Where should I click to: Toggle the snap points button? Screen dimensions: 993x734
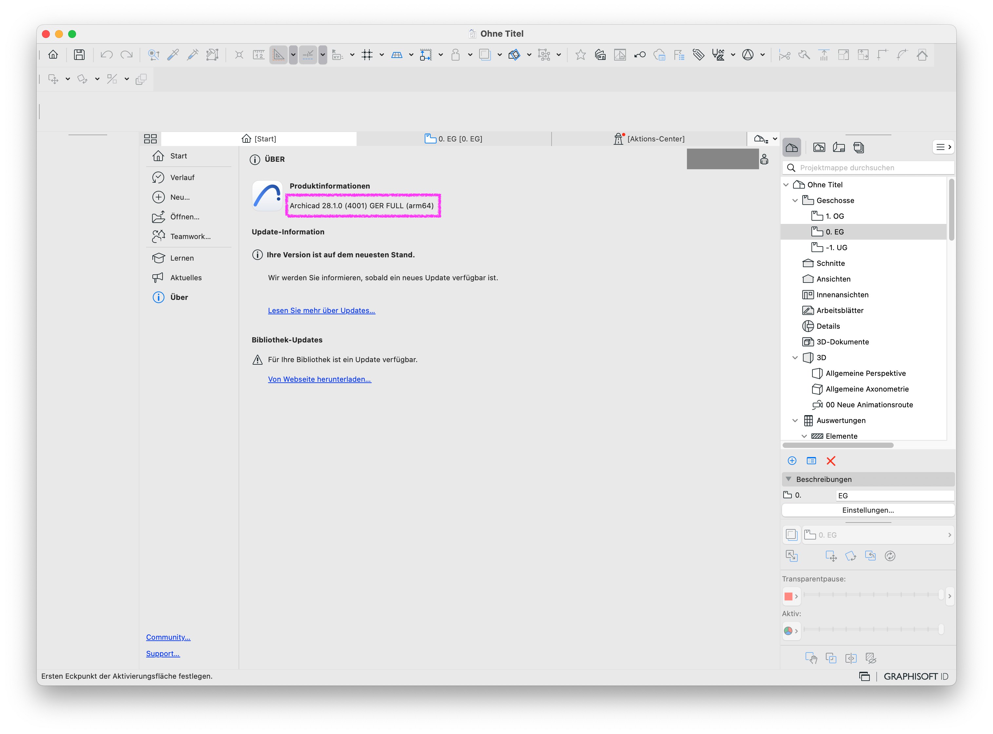(x=308, y=55)
